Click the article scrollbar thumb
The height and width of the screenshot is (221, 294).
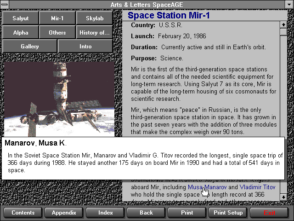tap(283, 32)
